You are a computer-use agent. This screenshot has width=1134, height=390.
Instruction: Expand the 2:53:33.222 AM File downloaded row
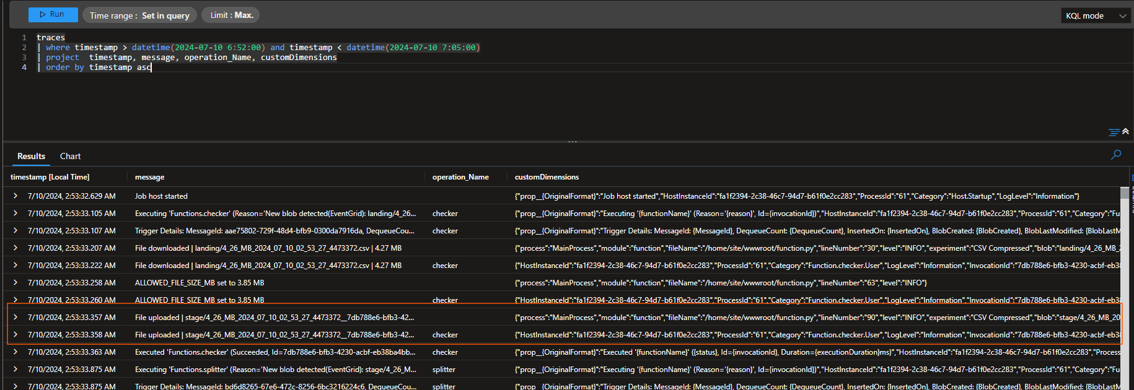coord(15,265)
